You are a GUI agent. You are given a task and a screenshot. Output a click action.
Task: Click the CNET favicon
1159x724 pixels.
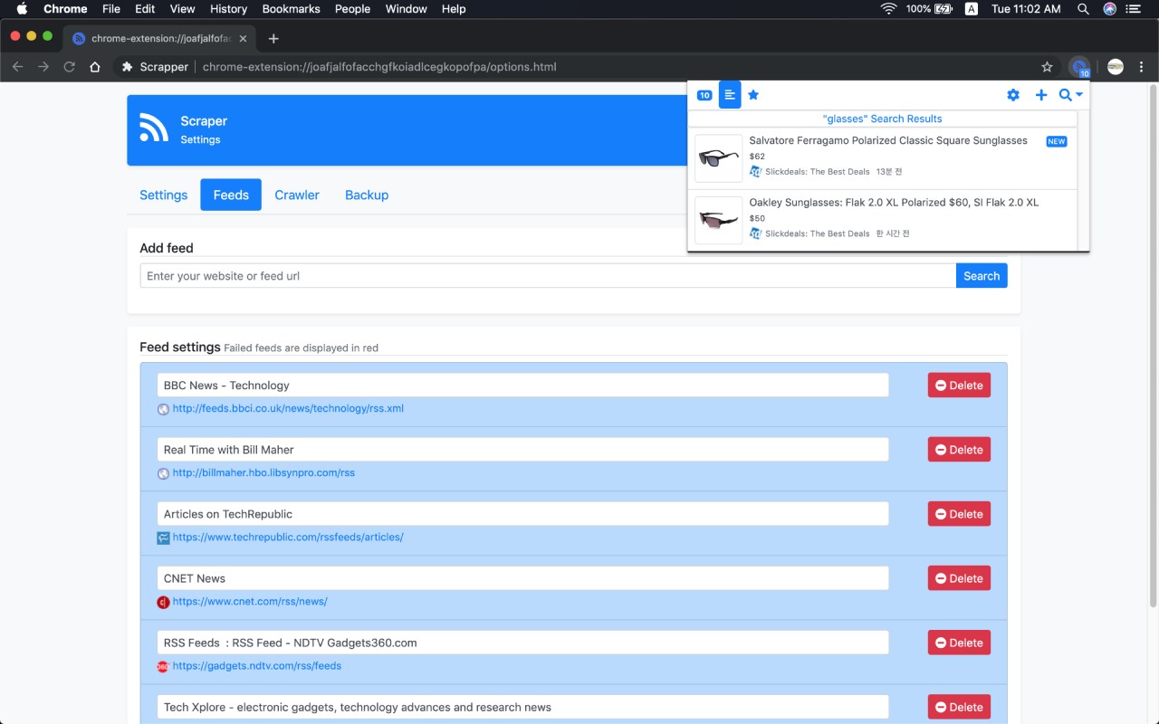[163, 602]
